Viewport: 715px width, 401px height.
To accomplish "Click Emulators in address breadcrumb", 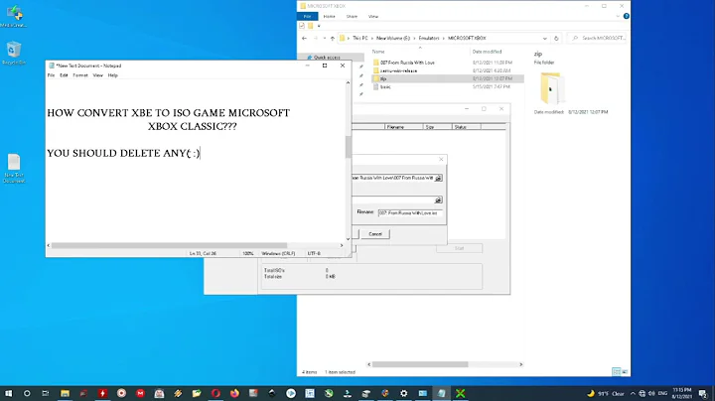I will pos(429,39).
